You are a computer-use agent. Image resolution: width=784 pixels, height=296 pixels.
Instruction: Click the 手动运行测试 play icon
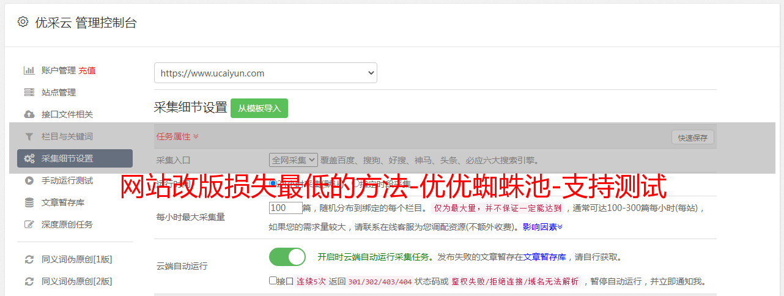point(29,180)
